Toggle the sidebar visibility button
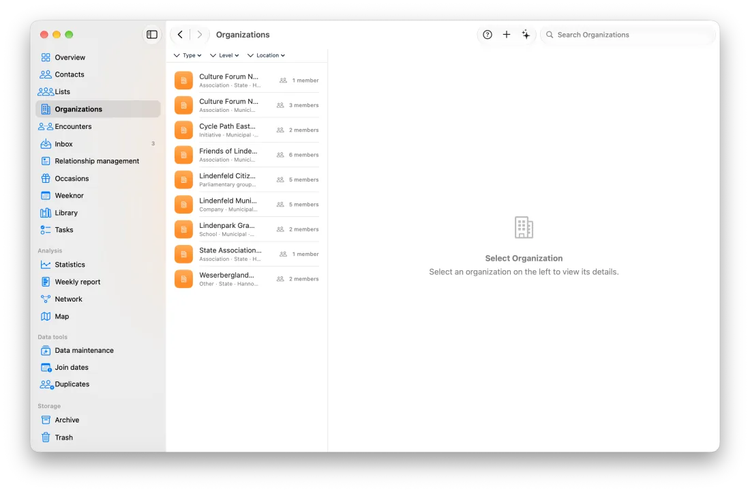 [x=151, y=34]
